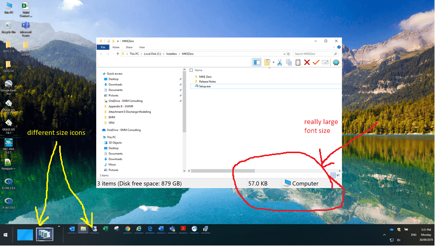Click the globe shell icon in toolbar

(x=336, y=62)
